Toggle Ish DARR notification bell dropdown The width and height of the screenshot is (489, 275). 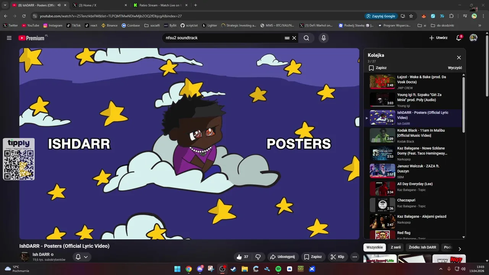[82, 257]
